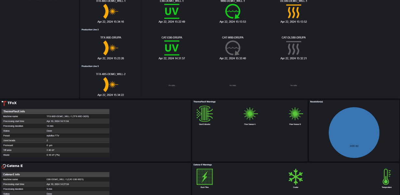Viewport: 400px width, 195px height.
Task: Click the Production Line 2 row label
Action: [x=90, y=30]
